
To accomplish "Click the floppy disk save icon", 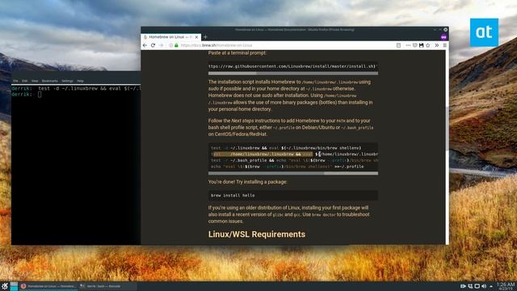I will [422, 45].
